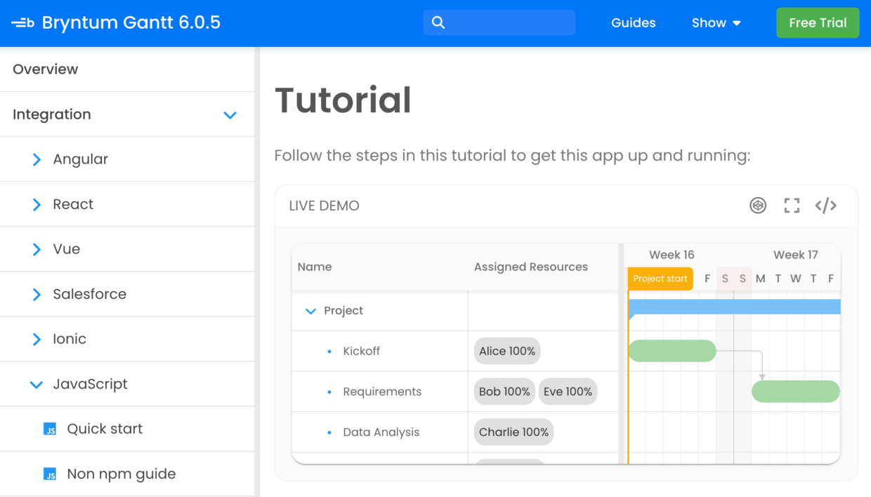Expand the Angular section

(x=37, y=159)
